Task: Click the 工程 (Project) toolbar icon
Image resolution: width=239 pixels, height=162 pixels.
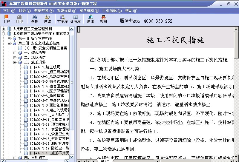Action: [x=6, y=19]
